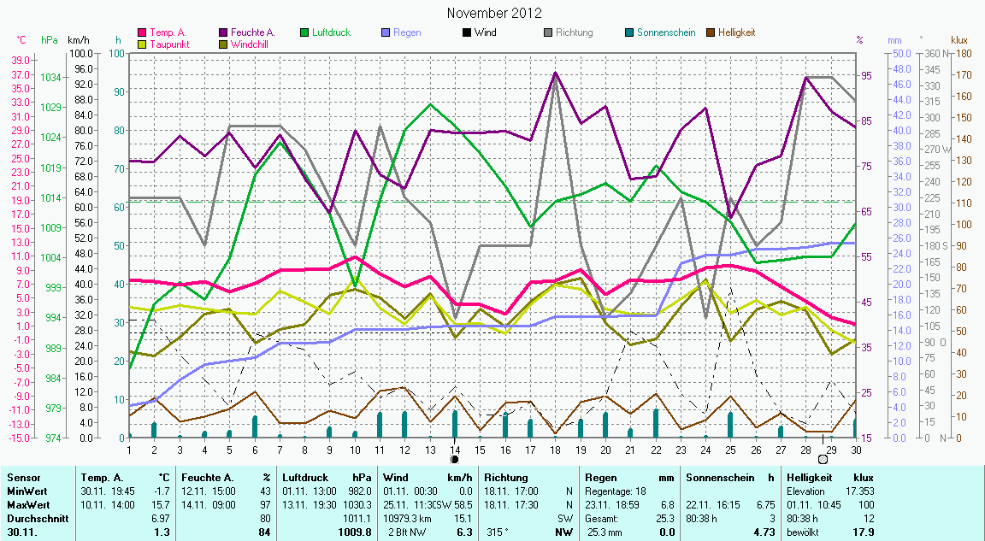Select the brown Helligkeit legend marker
The width and height of the screenshot is (985, 541).
click(711, 33)
